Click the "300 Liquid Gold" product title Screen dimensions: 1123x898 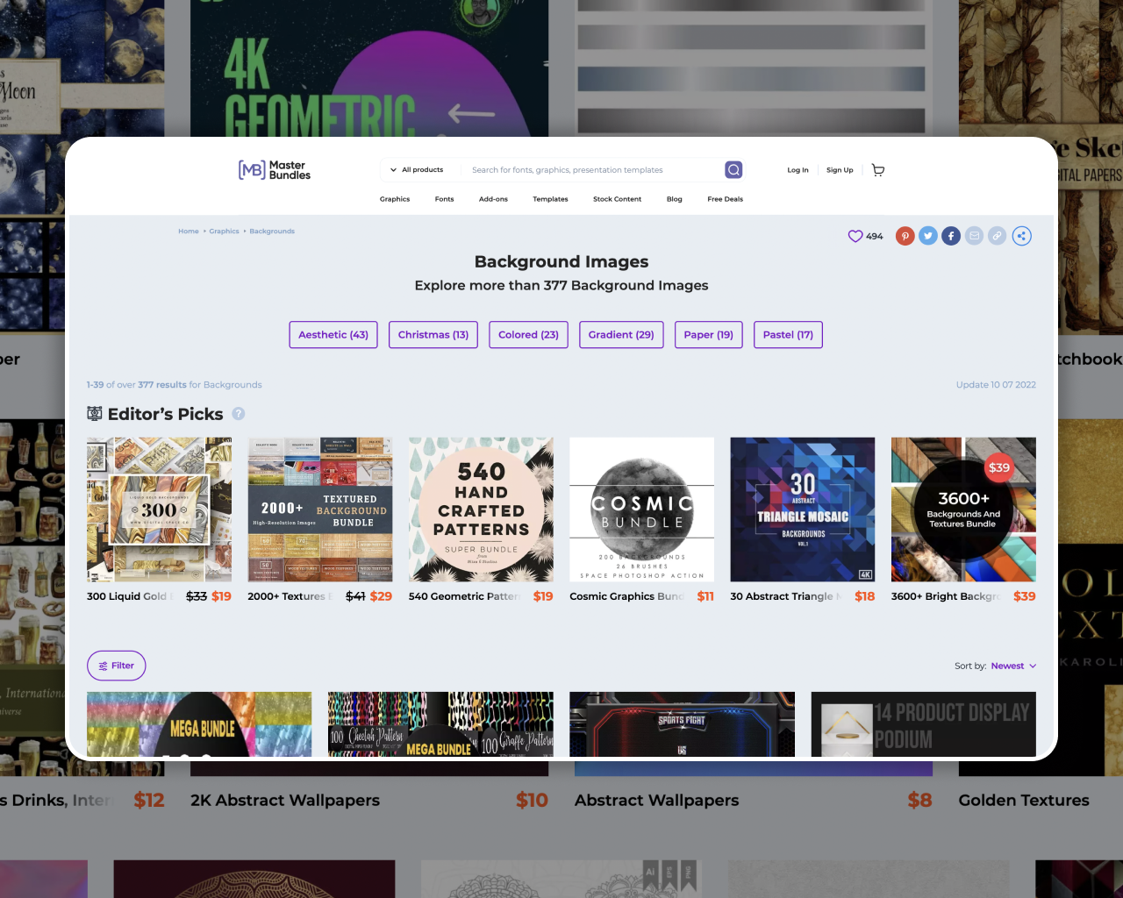point(130,596)
